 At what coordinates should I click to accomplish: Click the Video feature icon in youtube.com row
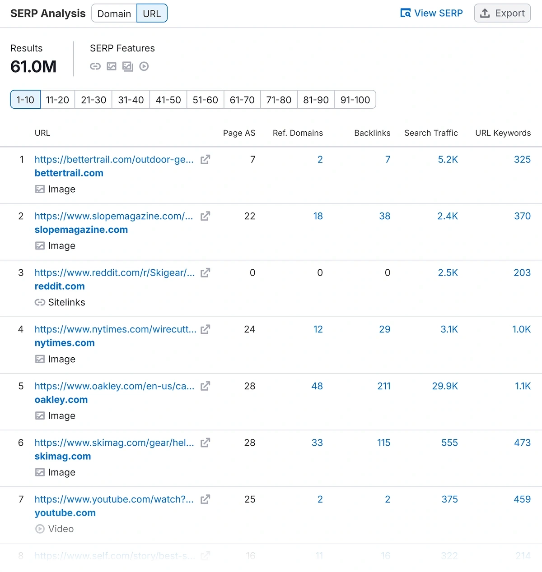40,529
